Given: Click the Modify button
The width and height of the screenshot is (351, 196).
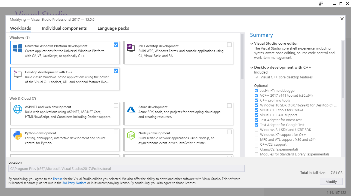Looking at the screenshot, I should [331, 182].
